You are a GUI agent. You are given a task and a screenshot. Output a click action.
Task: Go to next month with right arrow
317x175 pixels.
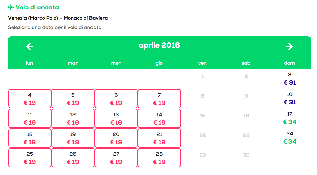(x=289, y=46)
